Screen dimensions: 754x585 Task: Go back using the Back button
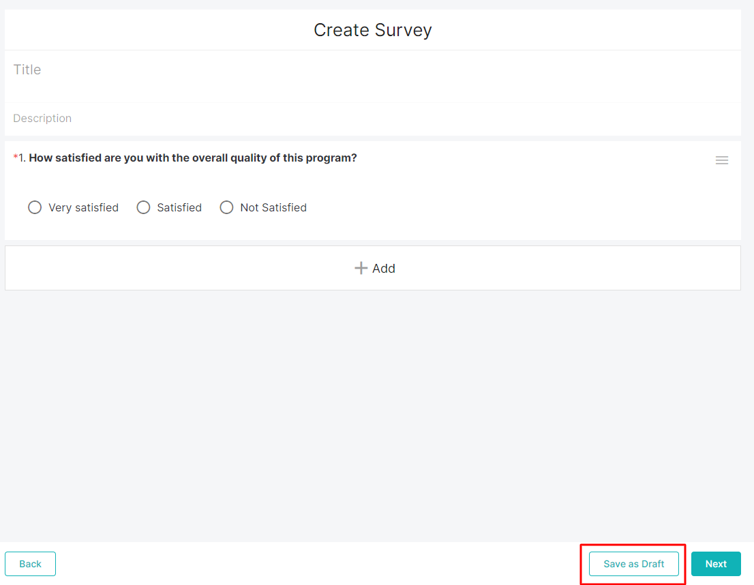tap(30, 564)
